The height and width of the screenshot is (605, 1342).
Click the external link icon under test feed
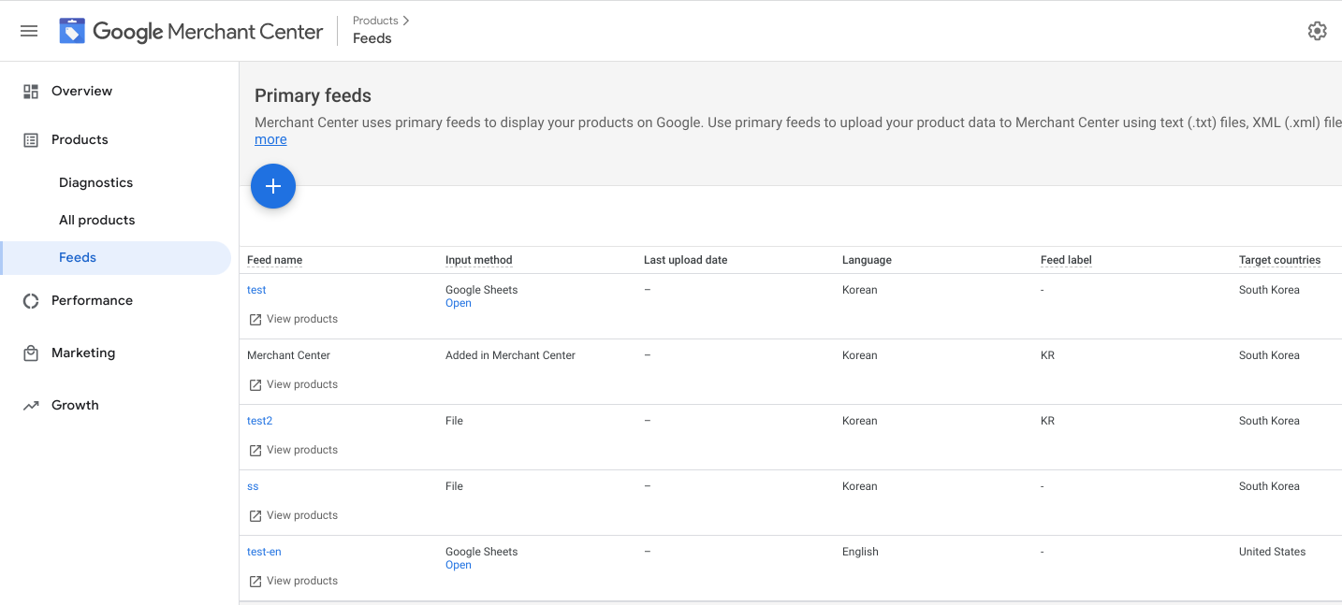255,320
